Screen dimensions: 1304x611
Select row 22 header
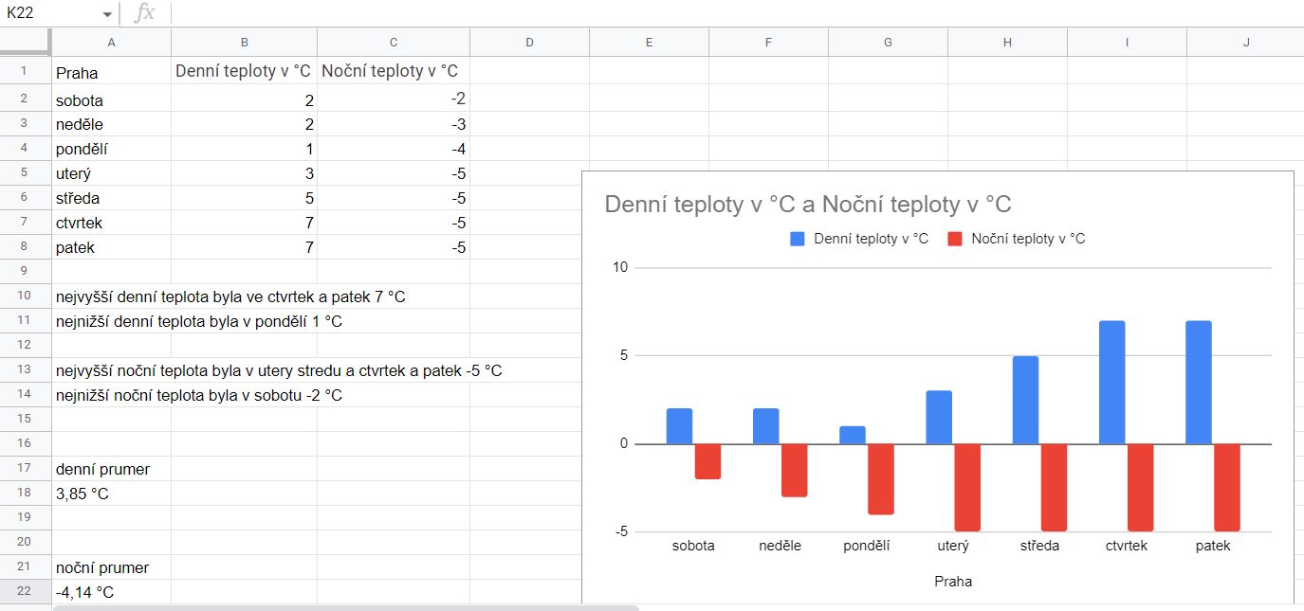coord(26,591)
